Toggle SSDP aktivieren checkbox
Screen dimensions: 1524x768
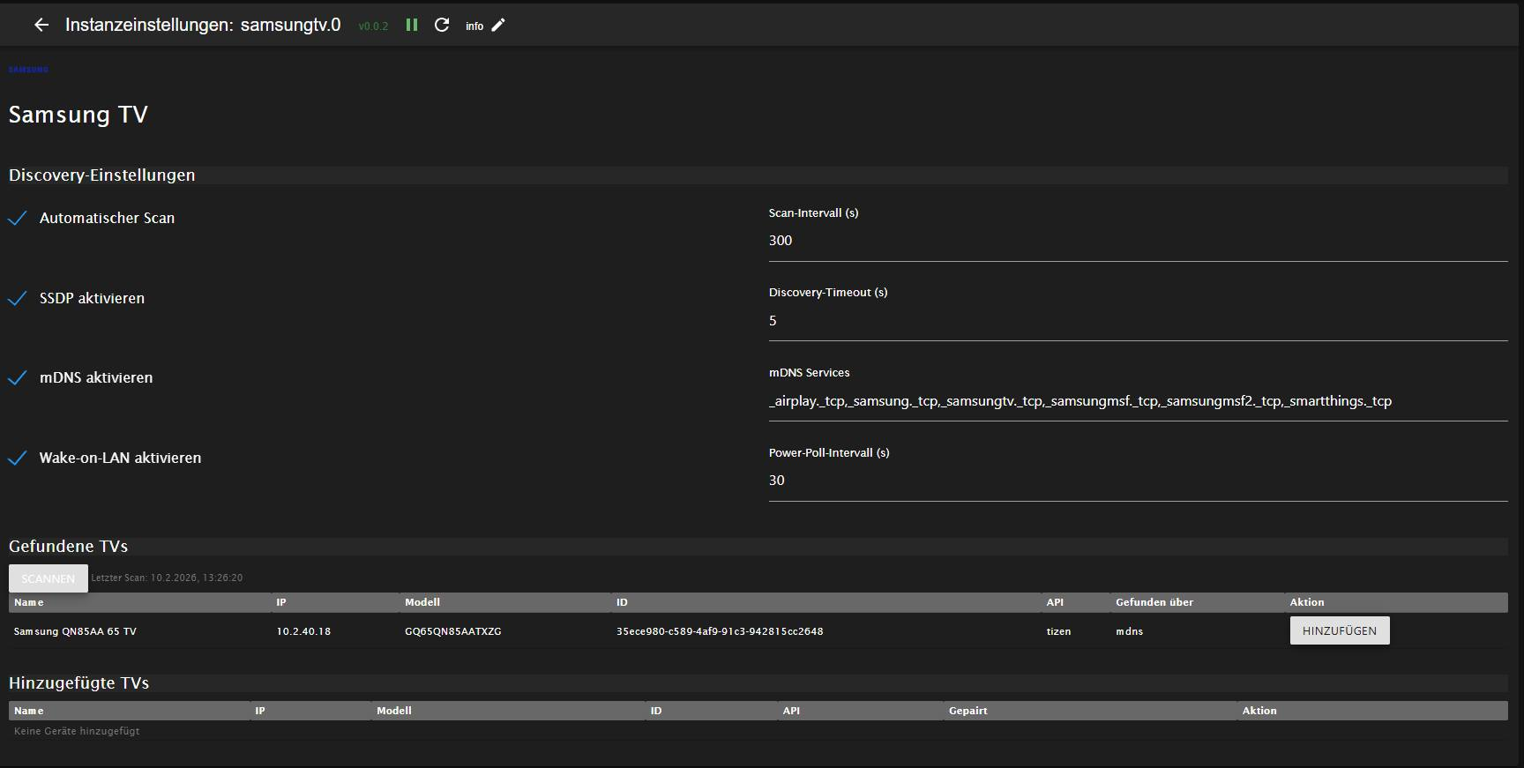18,299
